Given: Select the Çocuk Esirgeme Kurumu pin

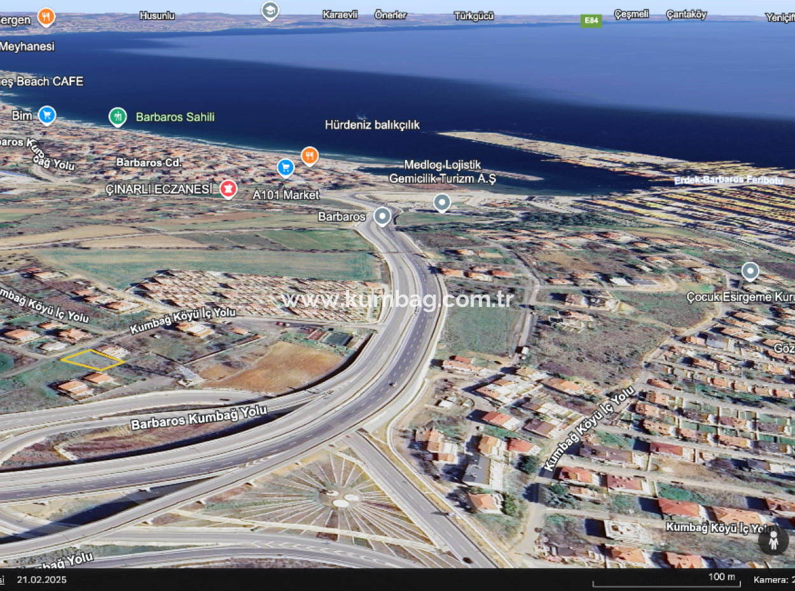Looking at the screenshot, I should click(750, 271).
